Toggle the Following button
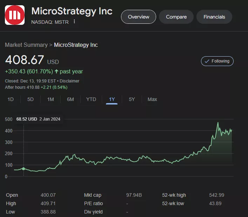Viewport: 248px width, 217px height. click(217, 61)
